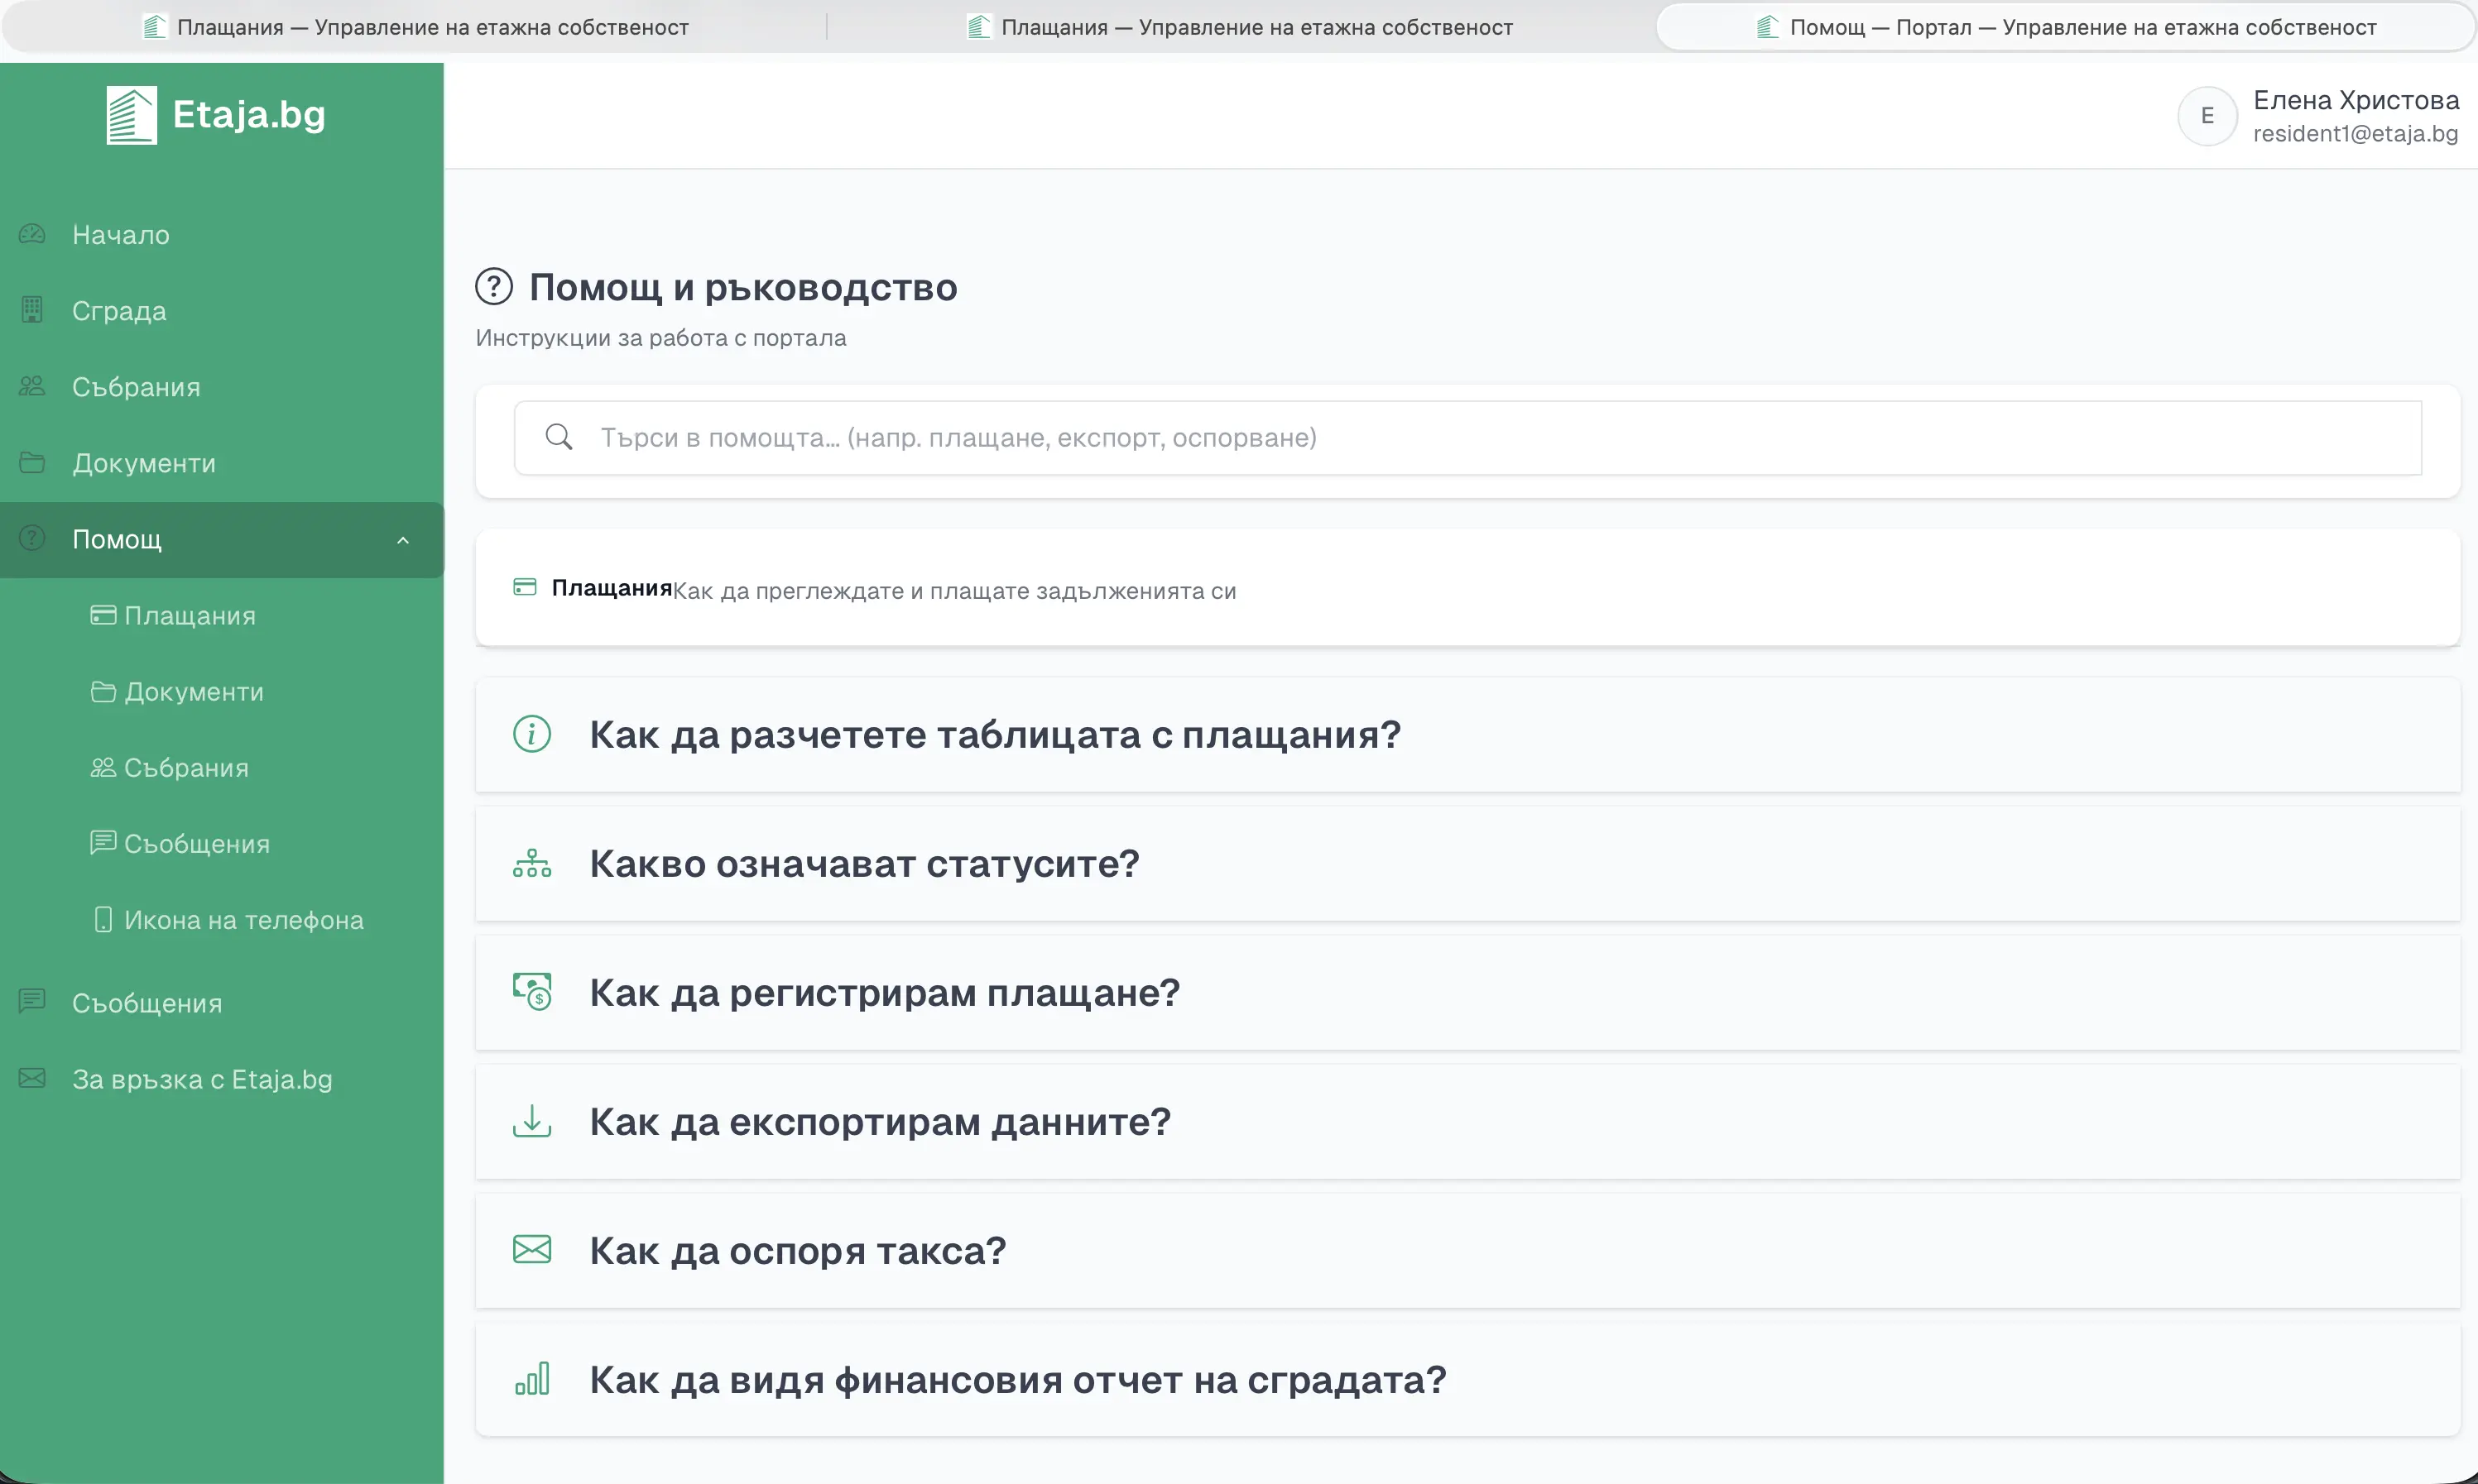Click the cash icon beside регистрирам плащане
This screenshot has width=2478, height=1484.
(532, 992)
